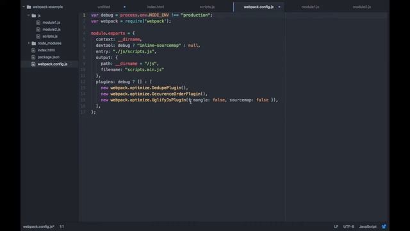Open index.html from the tree view
This screenshot has height=231, width=410.
click(46, 50)
